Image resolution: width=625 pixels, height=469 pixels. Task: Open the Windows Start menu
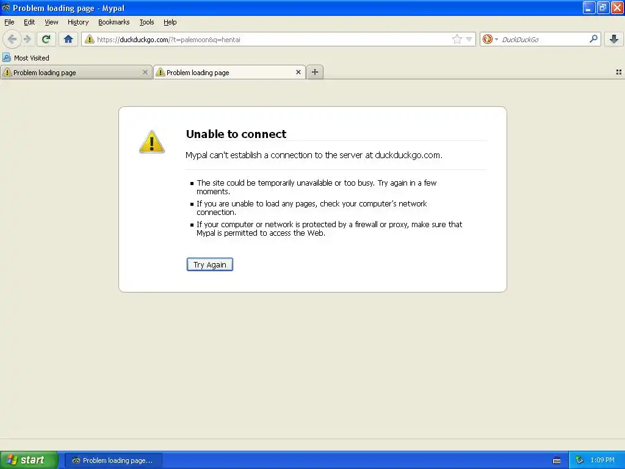[29, 460]
